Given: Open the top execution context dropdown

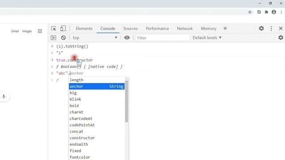Looking at the screenshot, I should tap(95, 38).
